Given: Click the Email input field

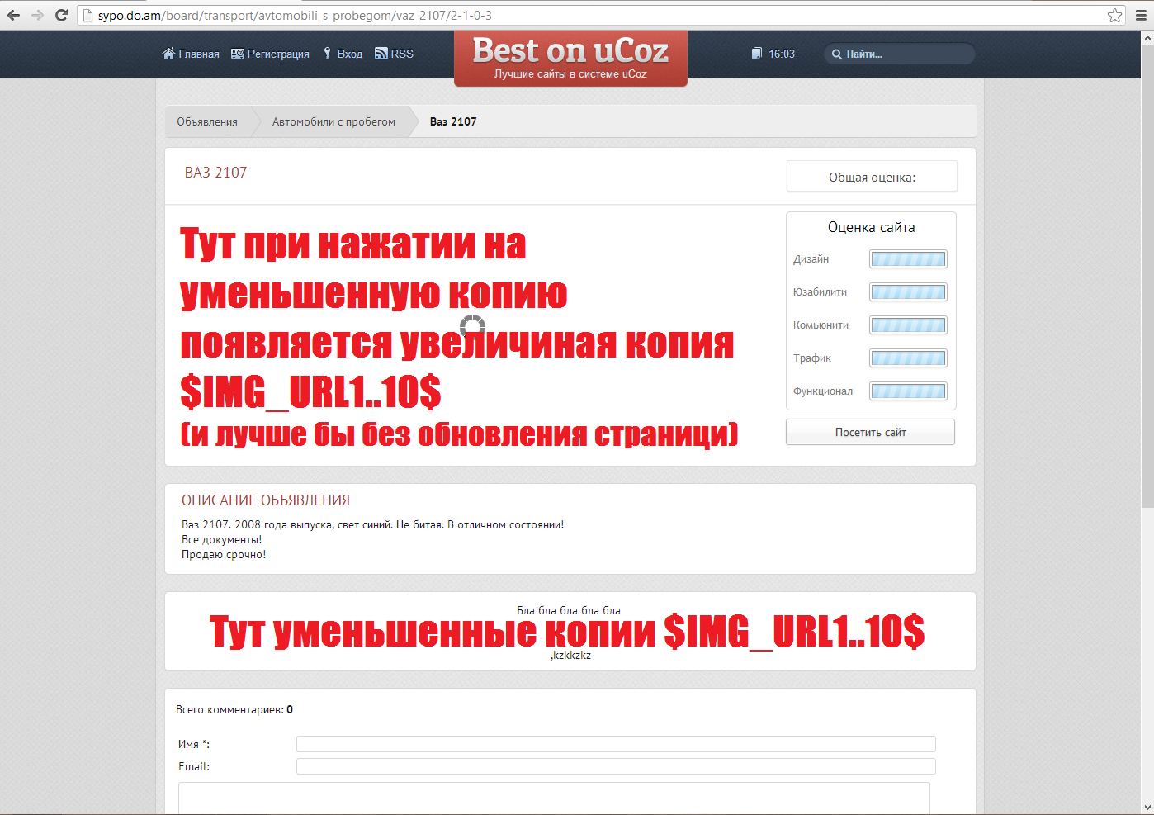Looking at the screenshot, I should [x=616, y=766].
